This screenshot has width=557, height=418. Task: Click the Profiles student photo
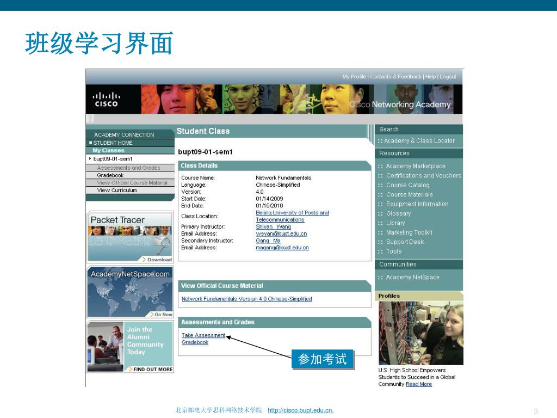point(421,333)
